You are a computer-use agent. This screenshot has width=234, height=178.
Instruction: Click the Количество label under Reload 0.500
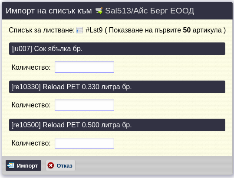[31, 143]
